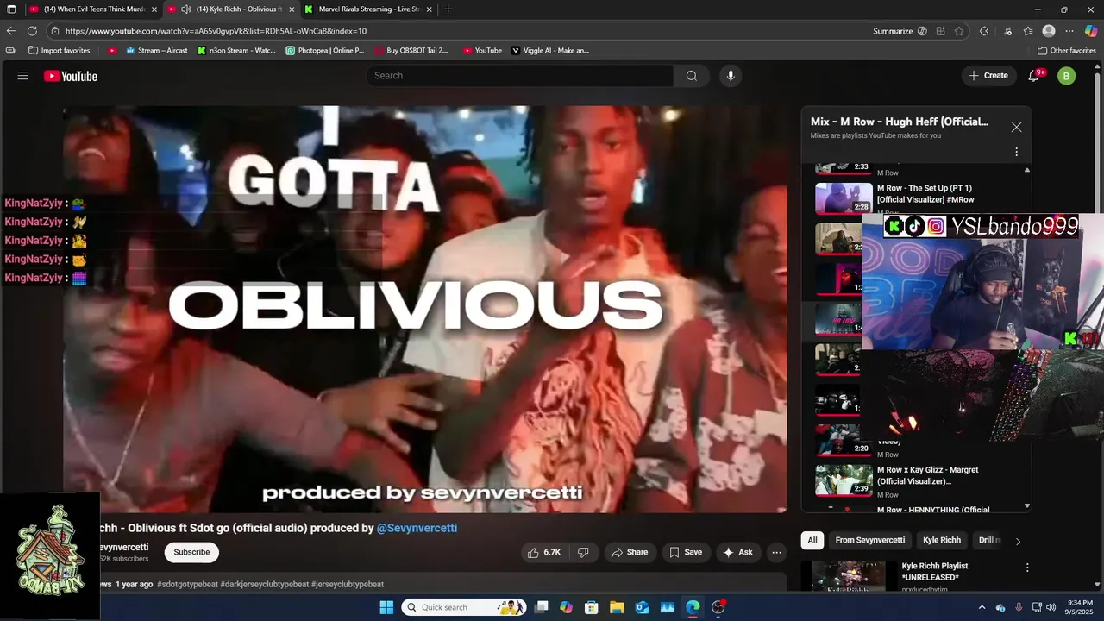
Task: Click the #jerseyclubtypebeat hashtag
Action: tap(348, 584)
